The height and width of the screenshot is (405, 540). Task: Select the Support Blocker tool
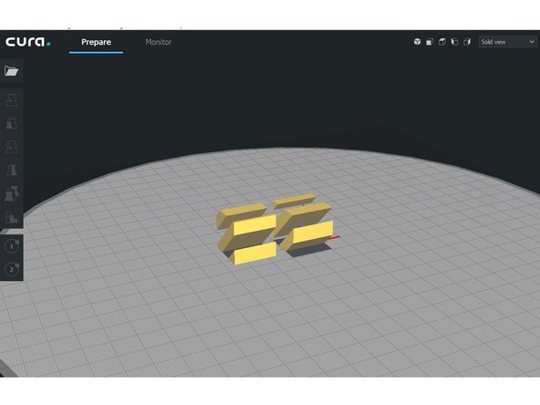[x=12, y=216]
